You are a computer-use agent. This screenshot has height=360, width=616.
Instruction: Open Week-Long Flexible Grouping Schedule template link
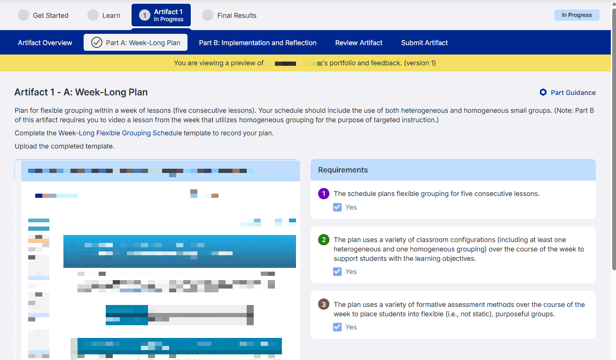120,133
